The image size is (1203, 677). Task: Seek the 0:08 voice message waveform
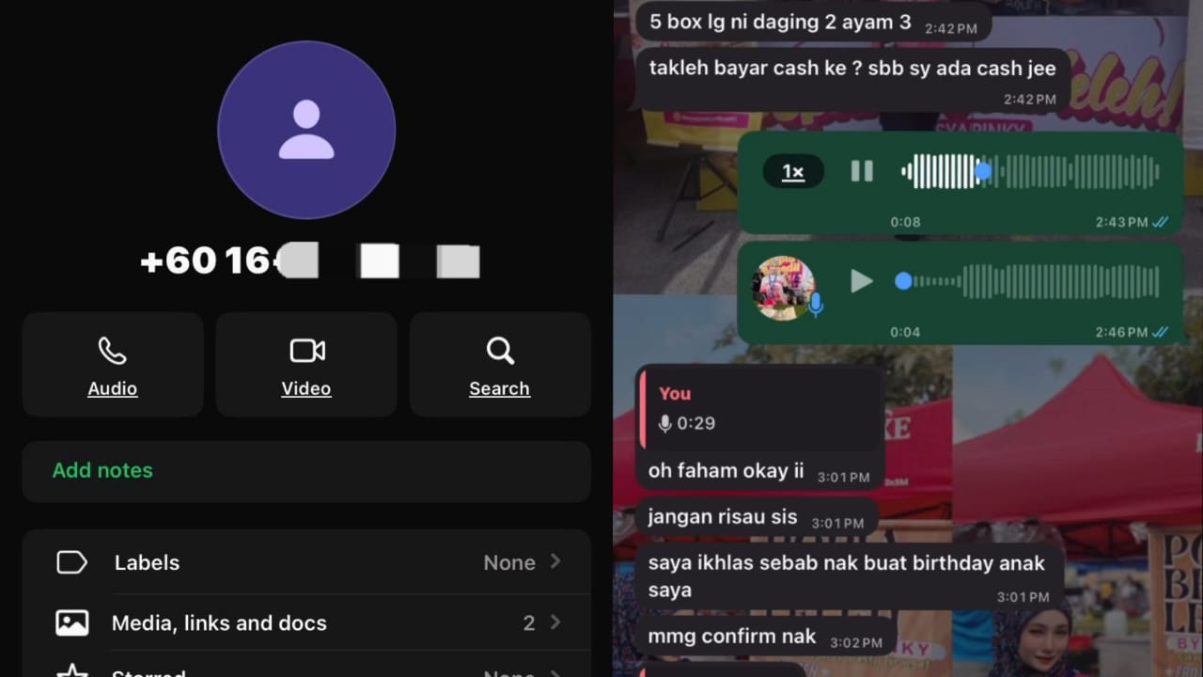(x=1031, y=171)
